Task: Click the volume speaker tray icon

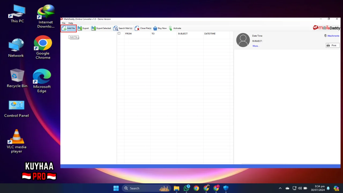Action: (300, 188)
